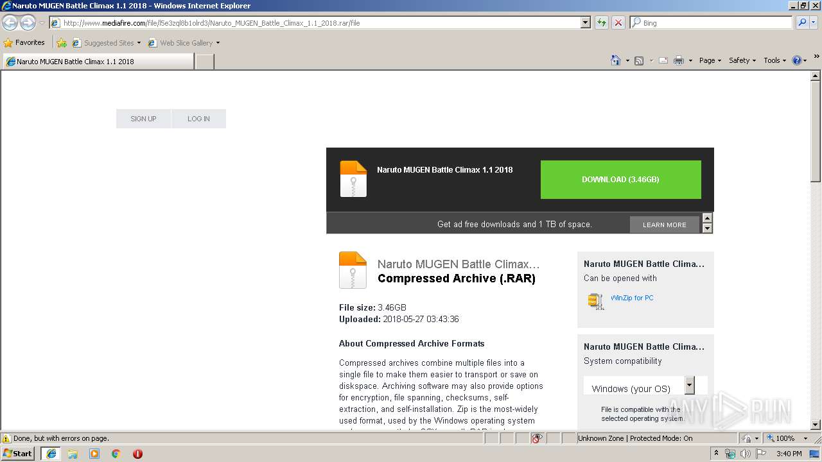Open the WinZip for PC link
Screen dimensions: 822x462
coord(632,298)
